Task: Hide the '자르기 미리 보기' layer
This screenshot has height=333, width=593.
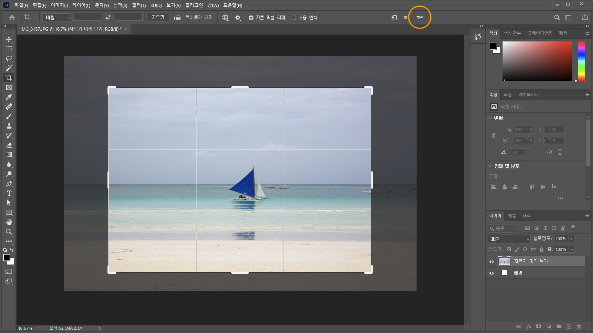Action: pyautogui.click(x=491, y=262)
